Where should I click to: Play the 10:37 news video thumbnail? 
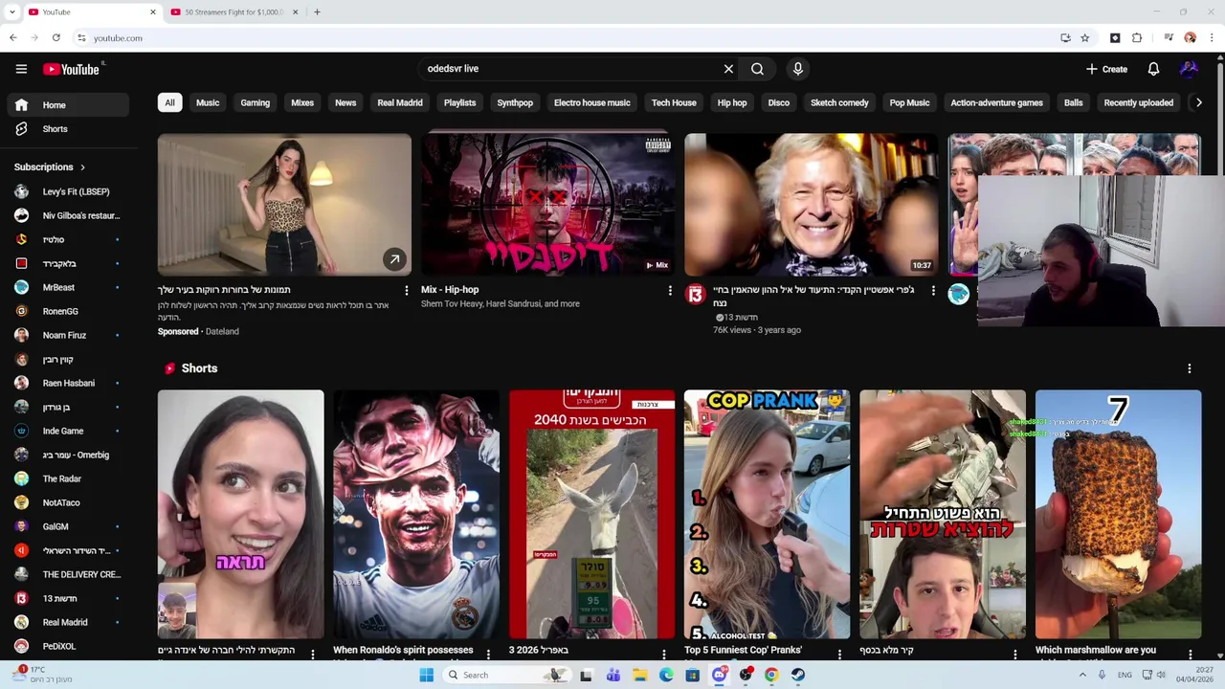click(x=812, y=205)
